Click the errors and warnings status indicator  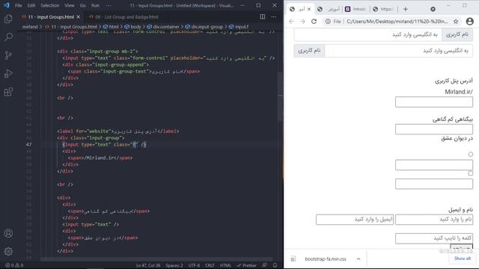[x=14, y=265]
